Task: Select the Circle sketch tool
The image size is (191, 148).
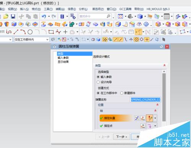Action: tap(30, 32)
